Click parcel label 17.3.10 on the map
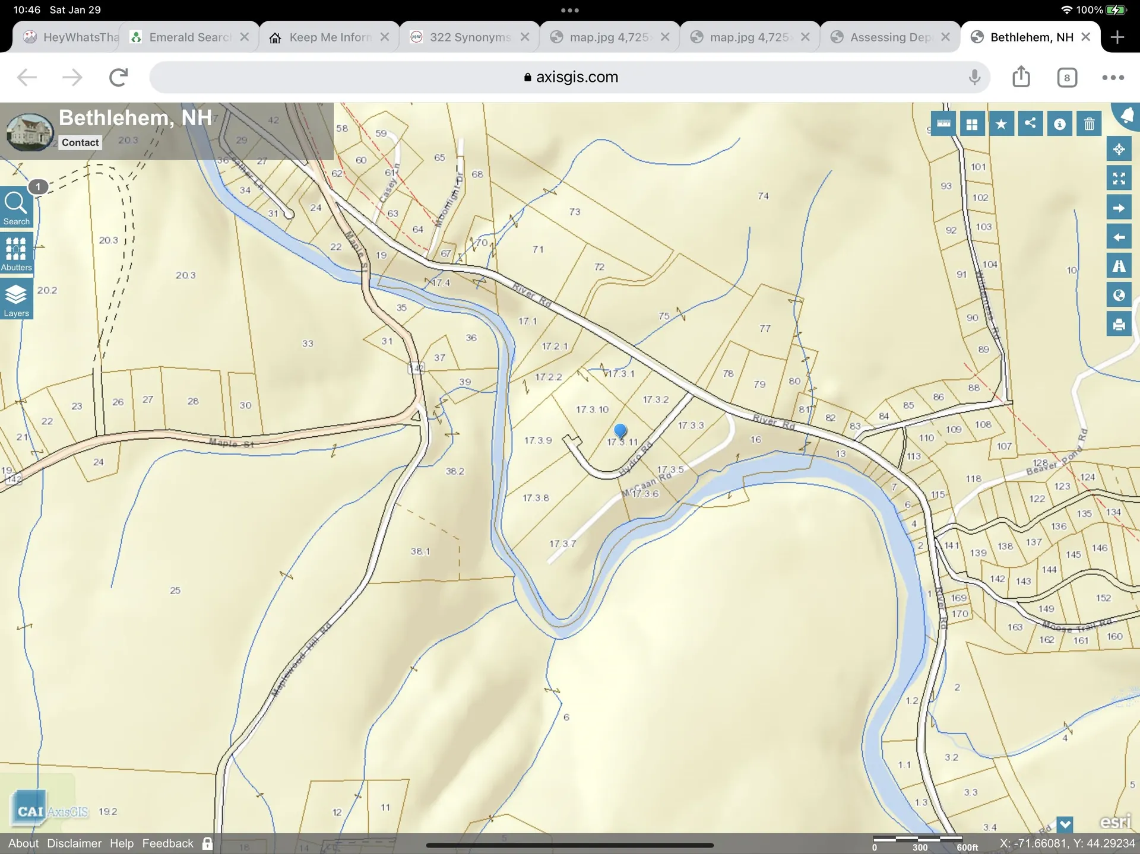The width and height of the screenshot is (1140, 854). pos(592,409)
